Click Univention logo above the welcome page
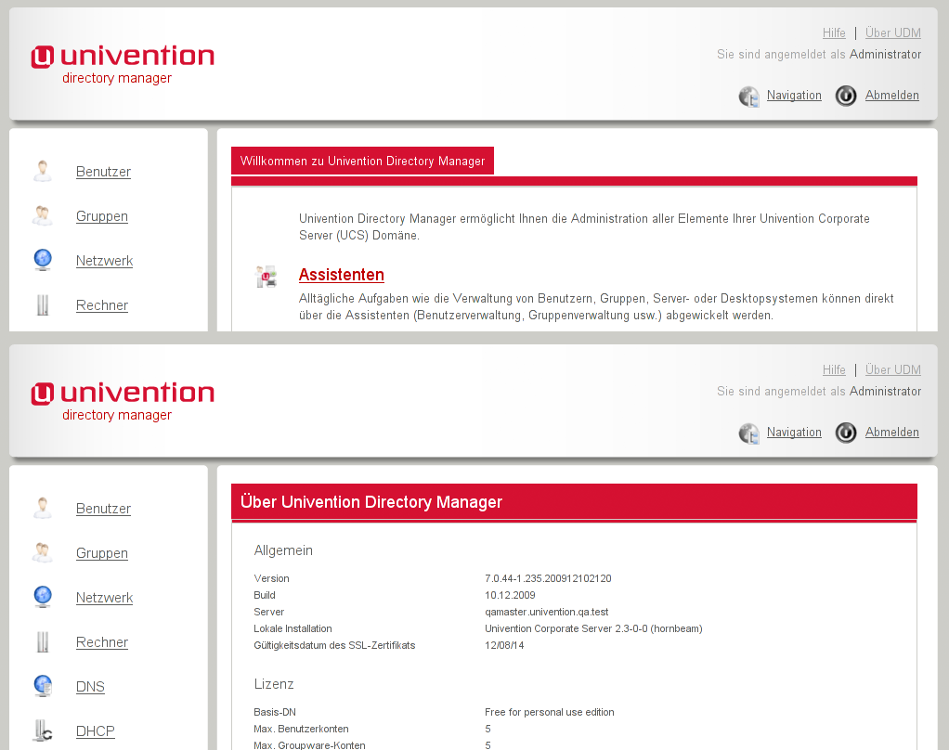The height and width of the screenshot is (750, 949). coord(123,63)
